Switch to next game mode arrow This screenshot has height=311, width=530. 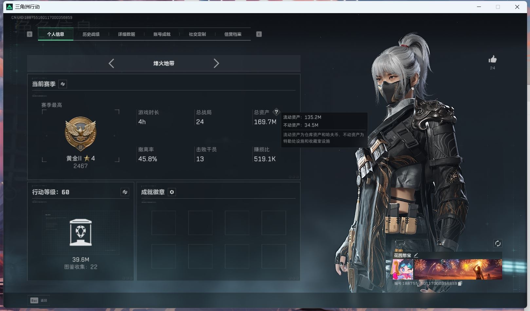pos(216,63)
